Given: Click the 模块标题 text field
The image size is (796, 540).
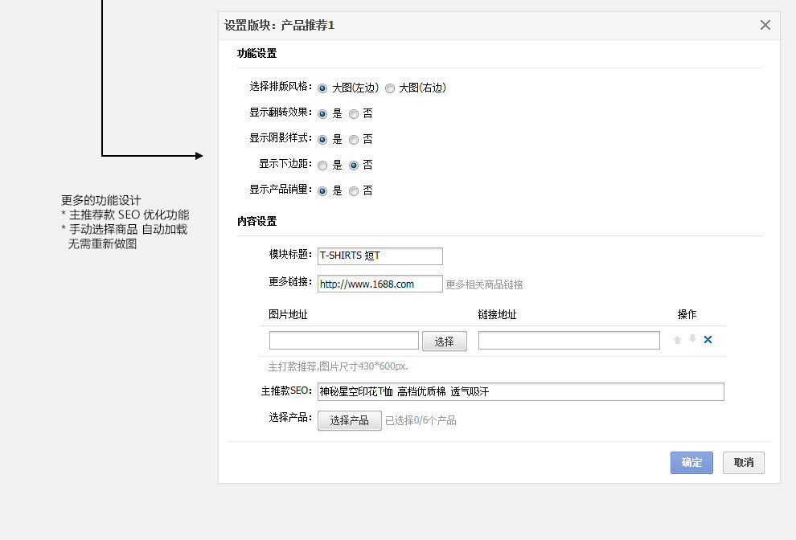Looking at the screenshot, I should coord(380,256).
